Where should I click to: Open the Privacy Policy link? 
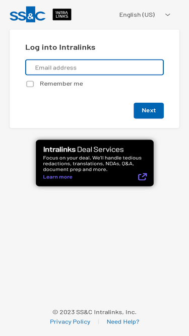pos(70,321)
